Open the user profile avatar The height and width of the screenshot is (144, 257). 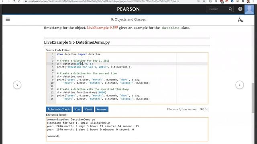coord(249,9)
